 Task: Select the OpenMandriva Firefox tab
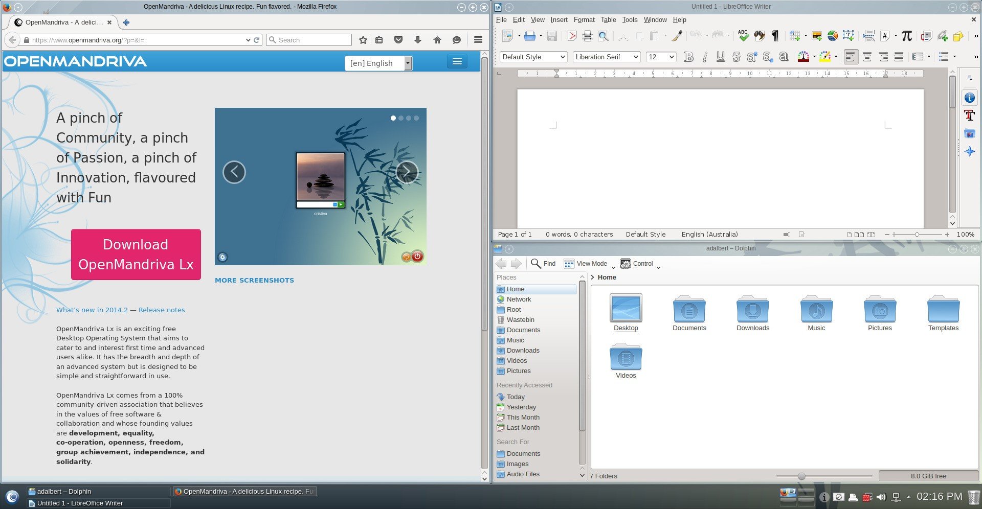tap(64, 22)
